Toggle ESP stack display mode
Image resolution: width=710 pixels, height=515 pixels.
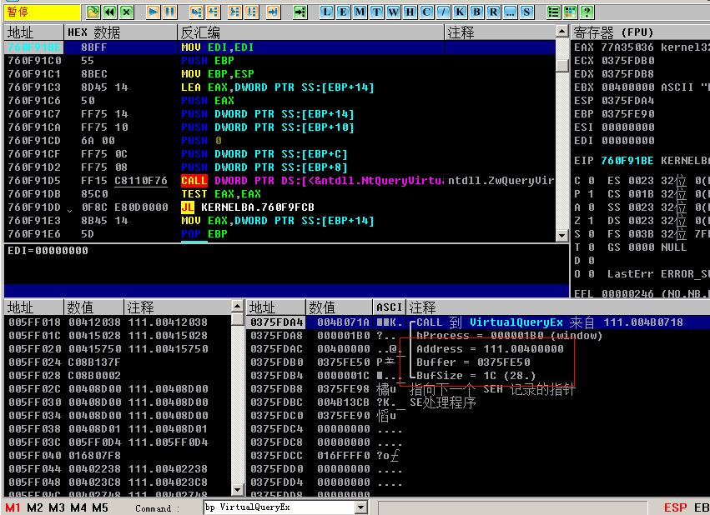675,507
